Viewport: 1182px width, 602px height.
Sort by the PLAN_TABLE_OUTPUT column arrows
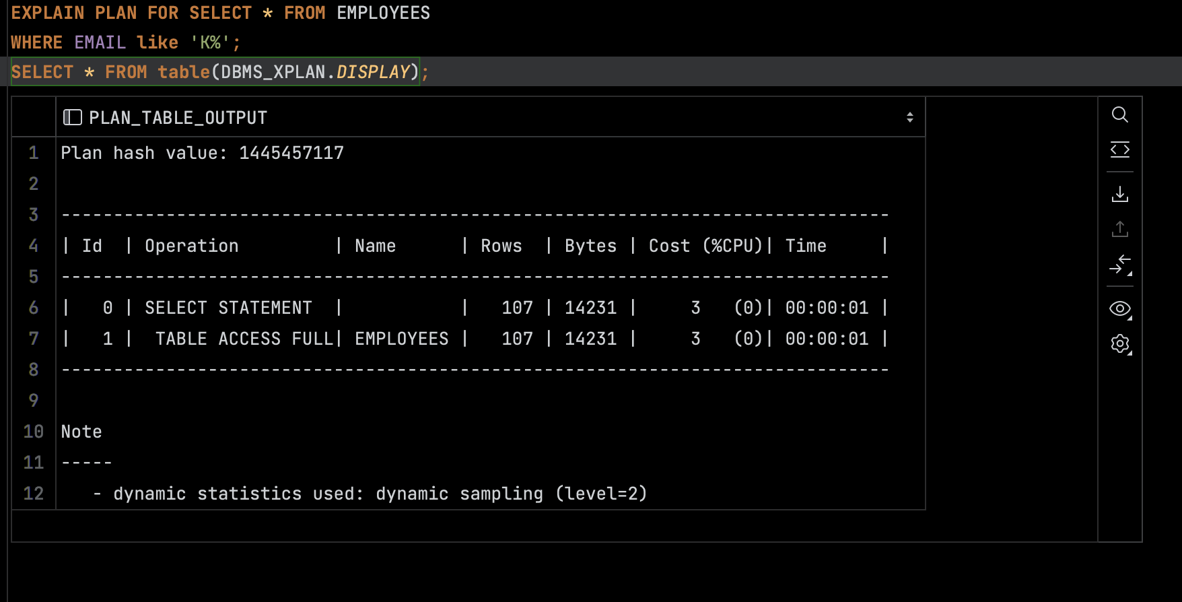coord(909,118)
